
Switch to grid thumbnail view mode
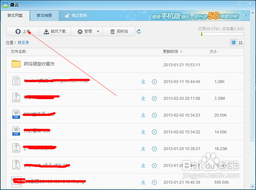[x=241, y=42]
